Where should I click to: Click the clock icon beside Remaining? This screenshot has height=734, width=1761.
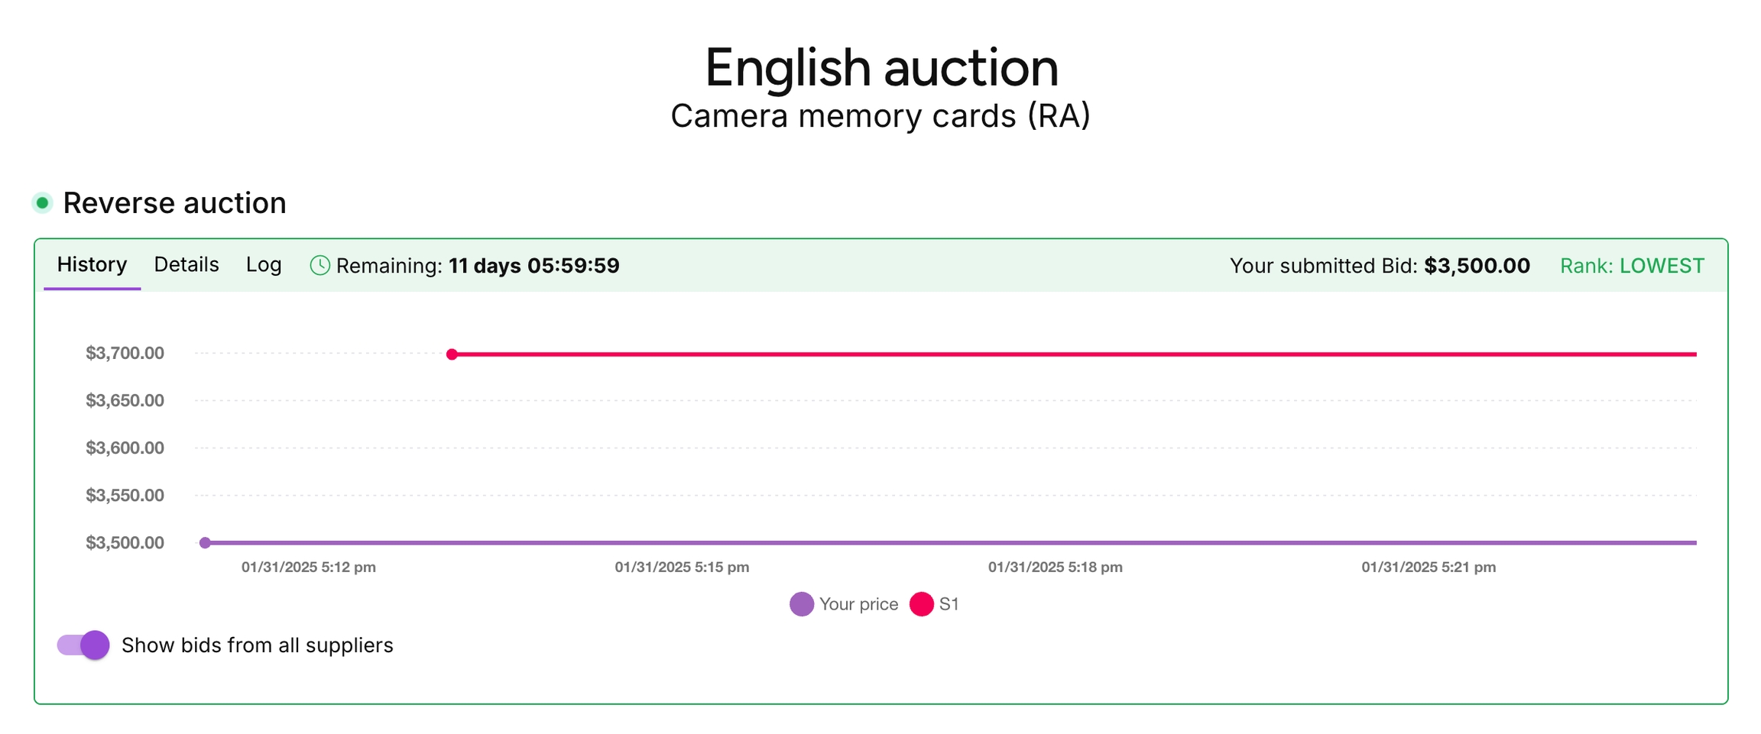coord(319,266)
